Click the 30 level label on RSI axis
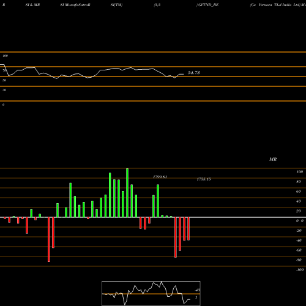The width and height of the screenshot is (306, 306). coord(4,90)
